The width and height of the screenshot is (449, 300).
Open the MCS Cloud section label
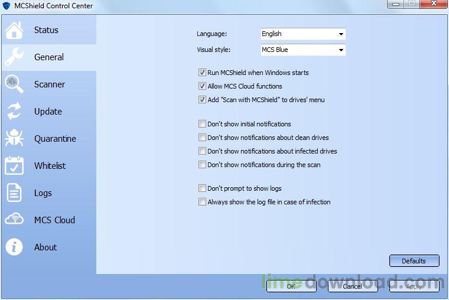click(x=54, y=220)
